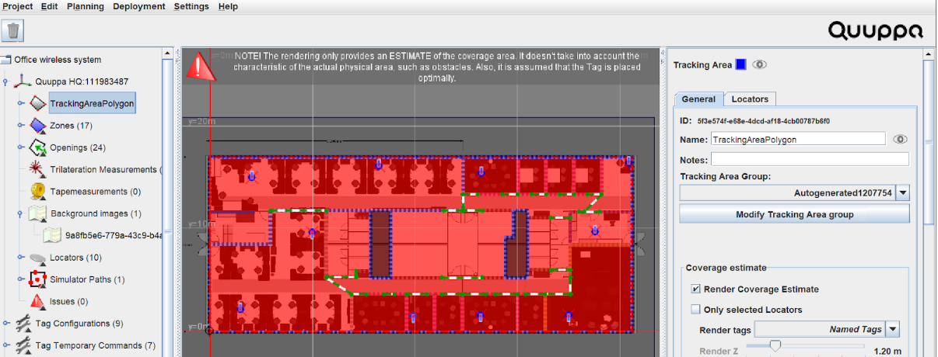
Task: Enable Only selected Locators checkbox
Action: 695,310
